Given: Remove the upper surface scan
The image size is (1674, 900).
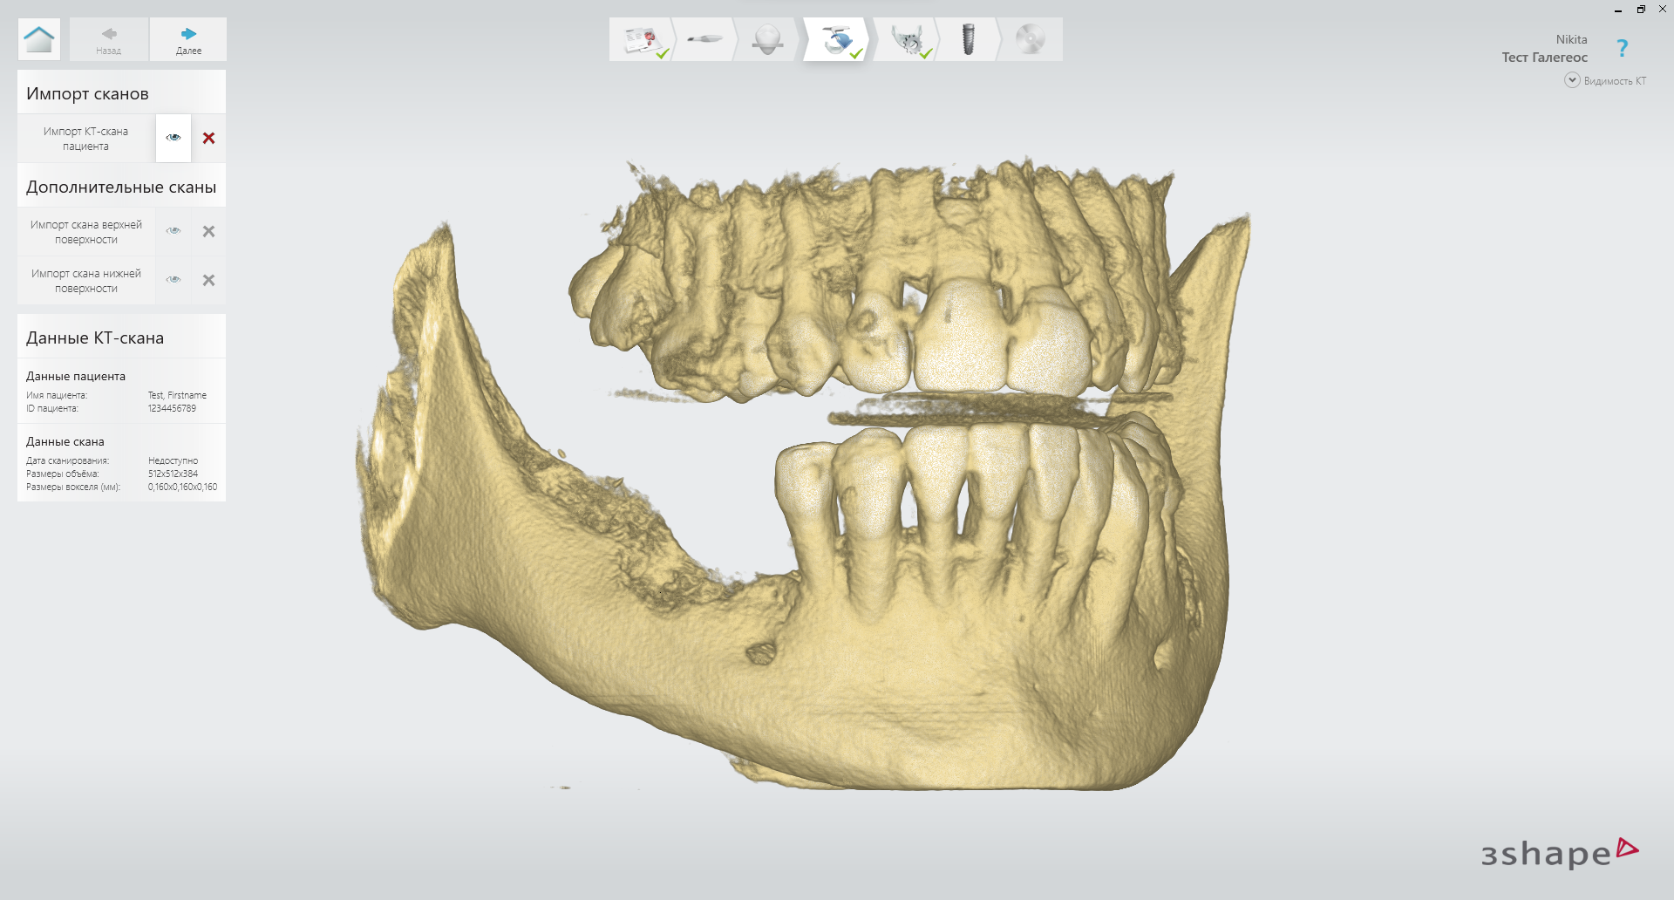Looking at the screenshot, I should (x=208, y=231).
